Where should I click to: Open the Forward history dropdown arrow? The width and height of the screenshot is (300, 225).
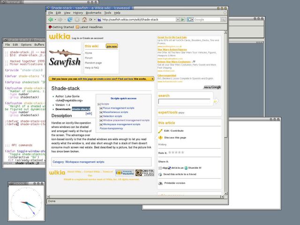coord(65,20)
